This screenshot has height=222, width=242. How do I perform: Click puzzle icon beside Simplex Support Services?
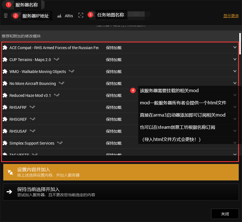(5, 143)
